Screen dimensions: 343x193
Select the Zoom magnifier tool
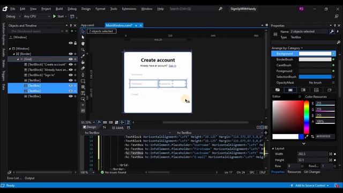pos(83,50)
